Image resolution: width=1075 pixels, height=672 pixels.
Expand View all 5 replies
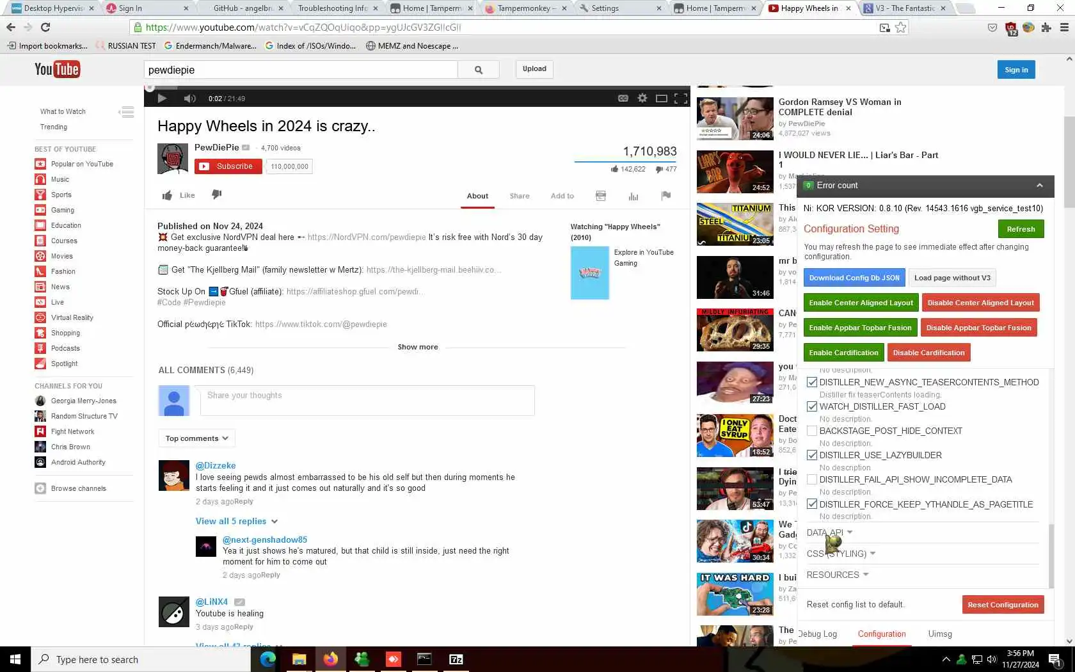[x=237, y=521]
